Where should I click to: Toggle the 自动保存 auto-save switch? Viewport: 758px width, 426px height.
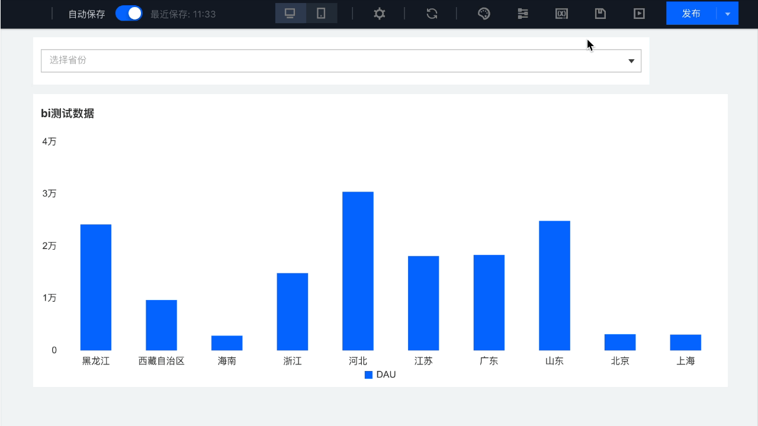point(129,13)
